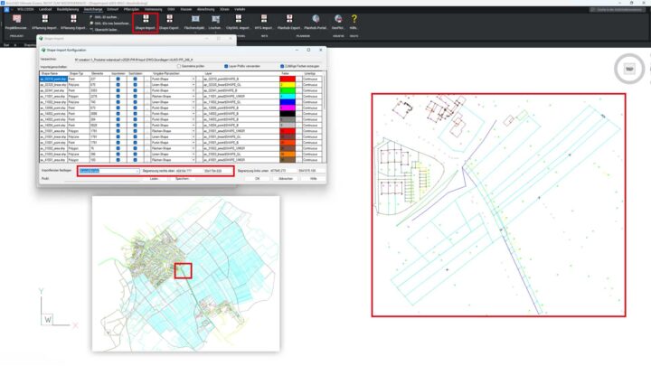
Task: Open the Wasser ribbon tab
Action: 186,9
